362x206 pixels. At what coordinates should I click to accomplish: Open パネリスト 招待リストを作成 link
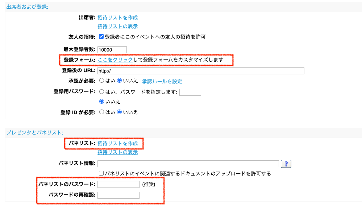(x=117, y=143)
